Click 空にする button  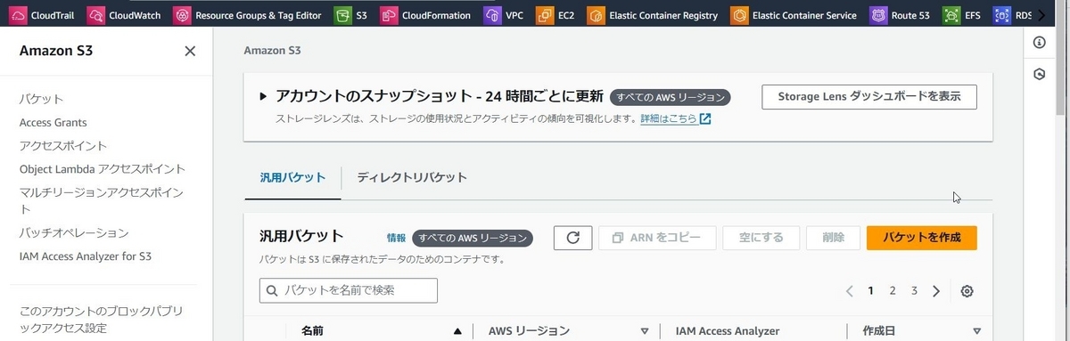coord(761,238)
